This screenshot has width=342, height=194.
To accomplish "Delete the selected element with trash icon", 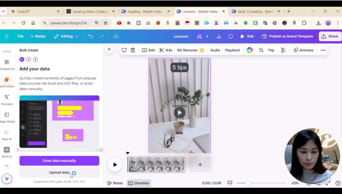I will (133, 50).
